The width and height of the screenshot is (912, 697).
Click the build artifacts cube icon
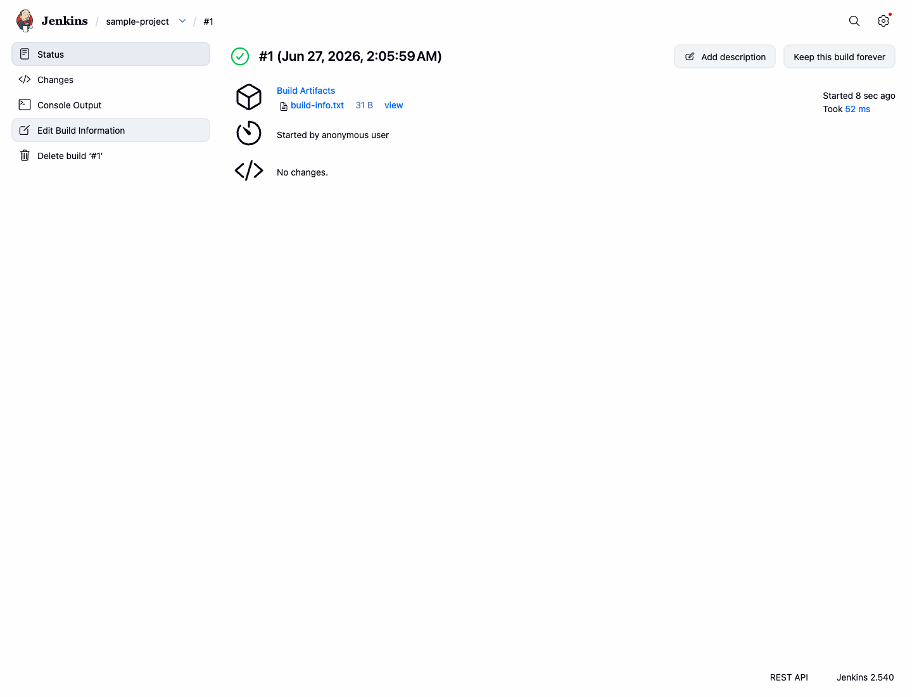pyautogui.click(x=249, y=97)
